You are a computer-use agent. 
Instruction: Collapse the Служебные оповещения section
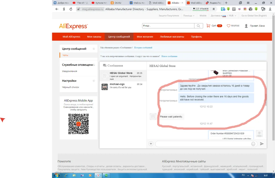pos(94,65)
